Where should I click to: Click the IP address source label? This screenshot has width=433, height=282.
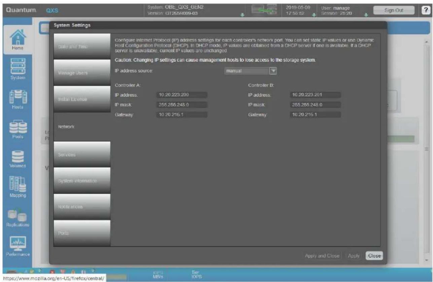(134, 71)
